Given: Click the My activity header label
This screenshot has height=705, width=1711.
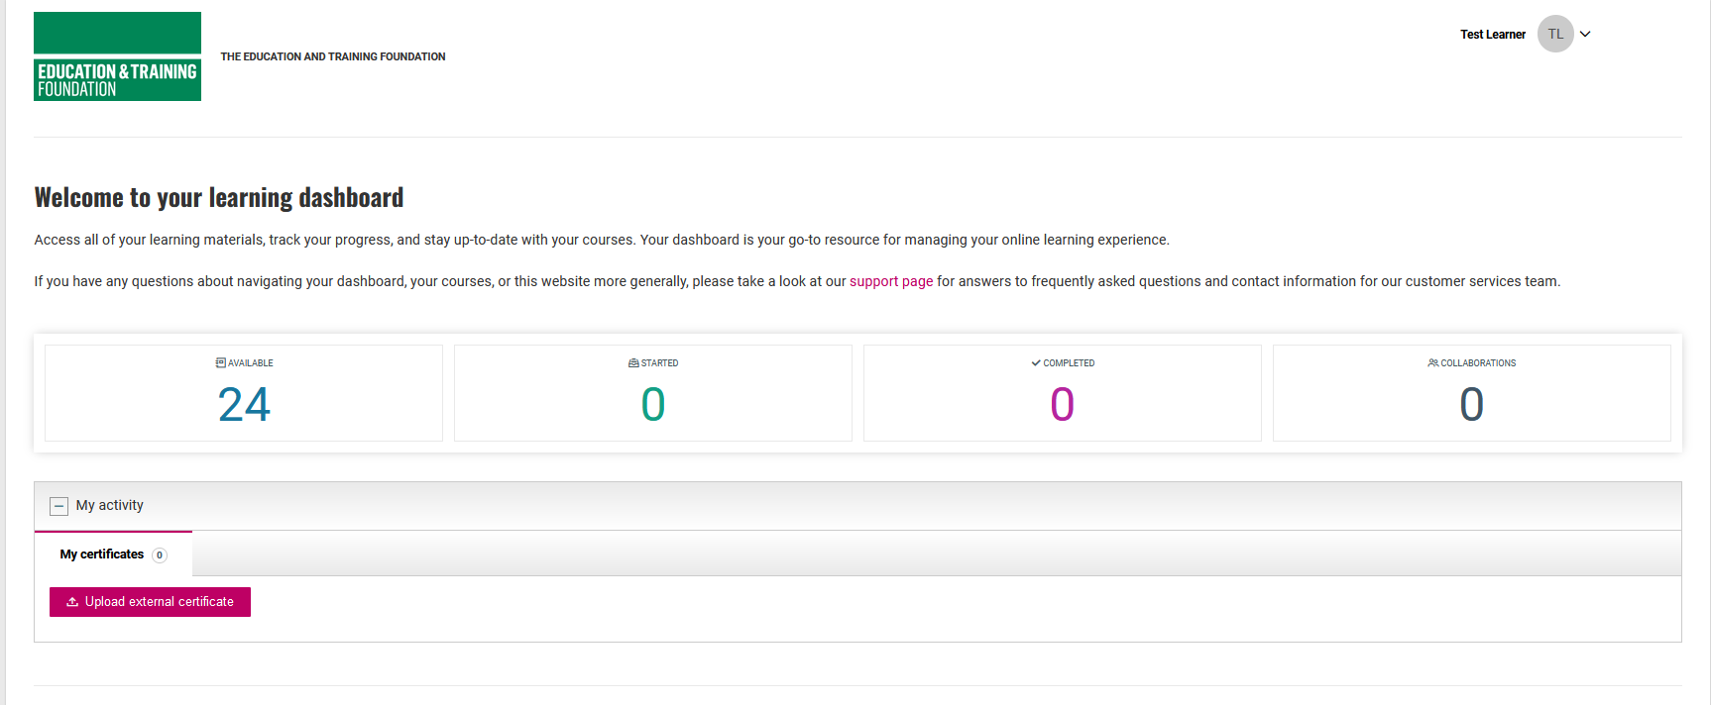Looking at the screenshot, I should click(110, 505).
